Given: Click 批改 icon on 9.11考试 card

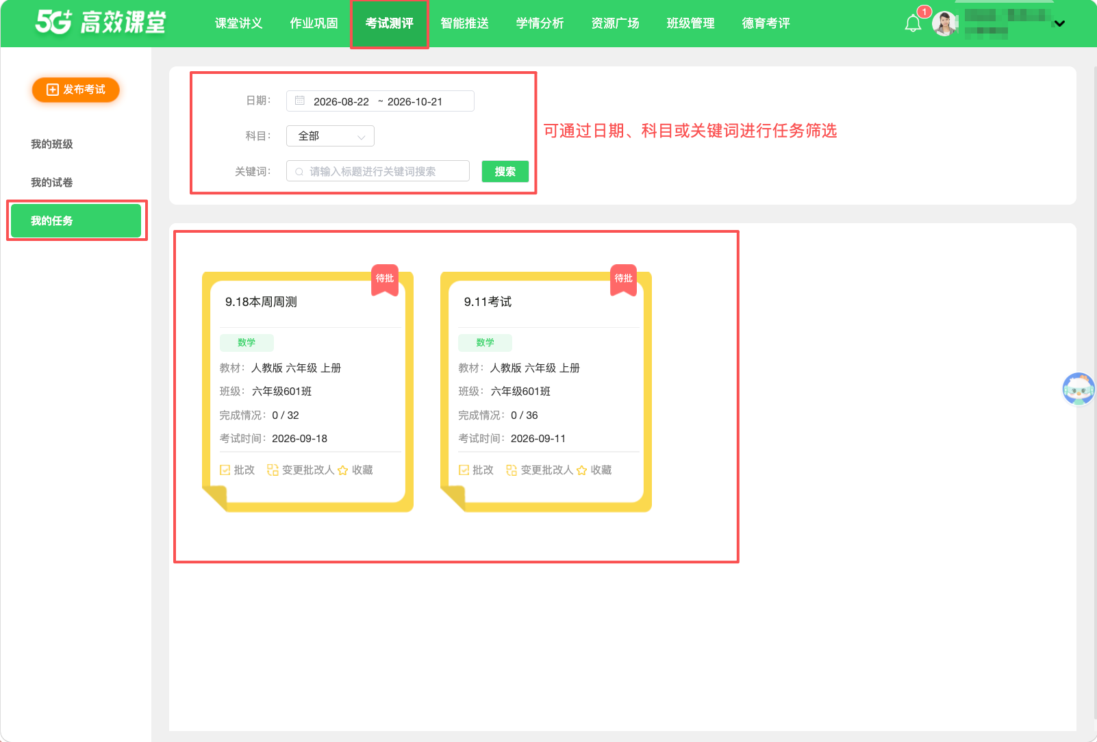Looking at the screenshot, I should click(464, 470).
